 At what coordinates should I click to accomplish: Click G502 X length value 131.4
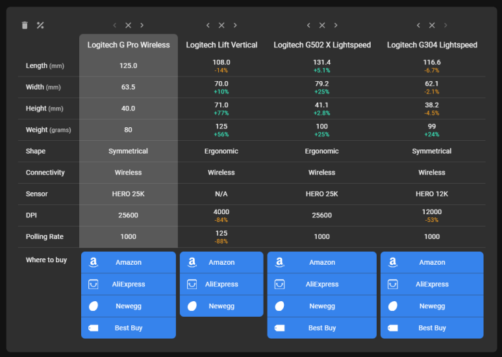click(x=321, y=62)
